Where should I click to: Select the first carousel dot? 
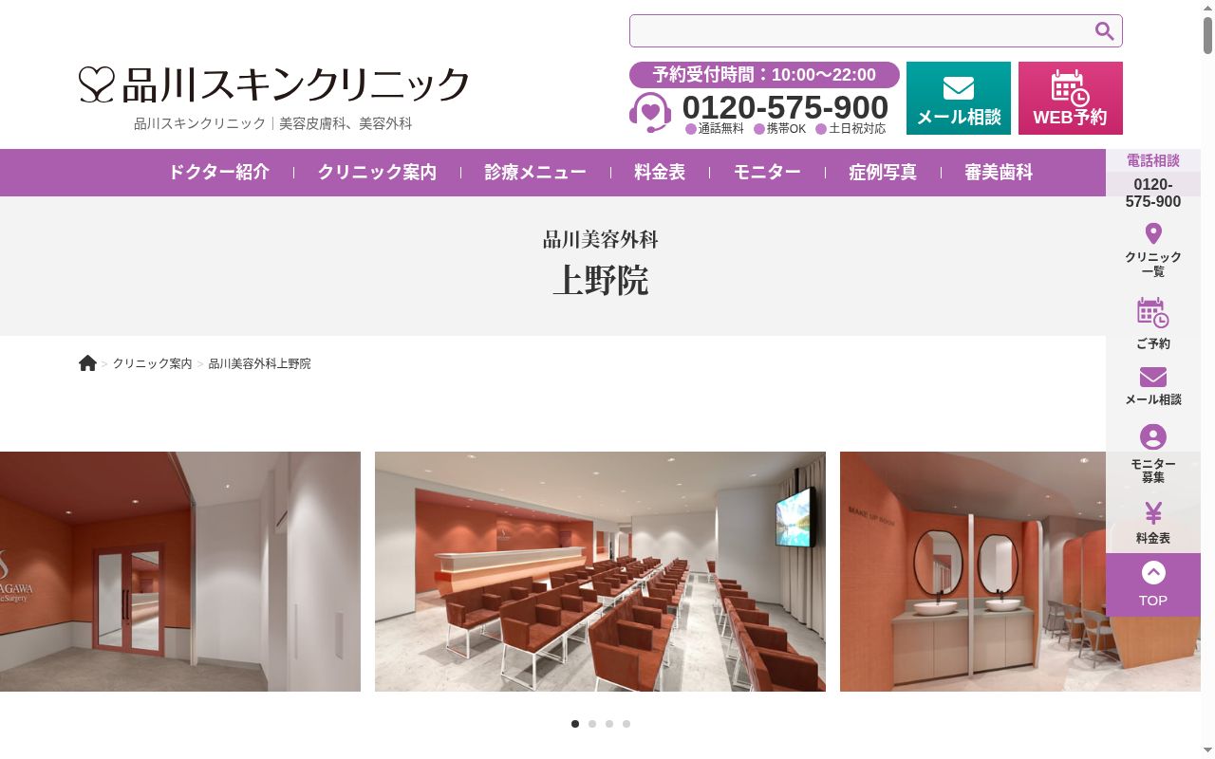pyautogui.click(x=575, y=724)
